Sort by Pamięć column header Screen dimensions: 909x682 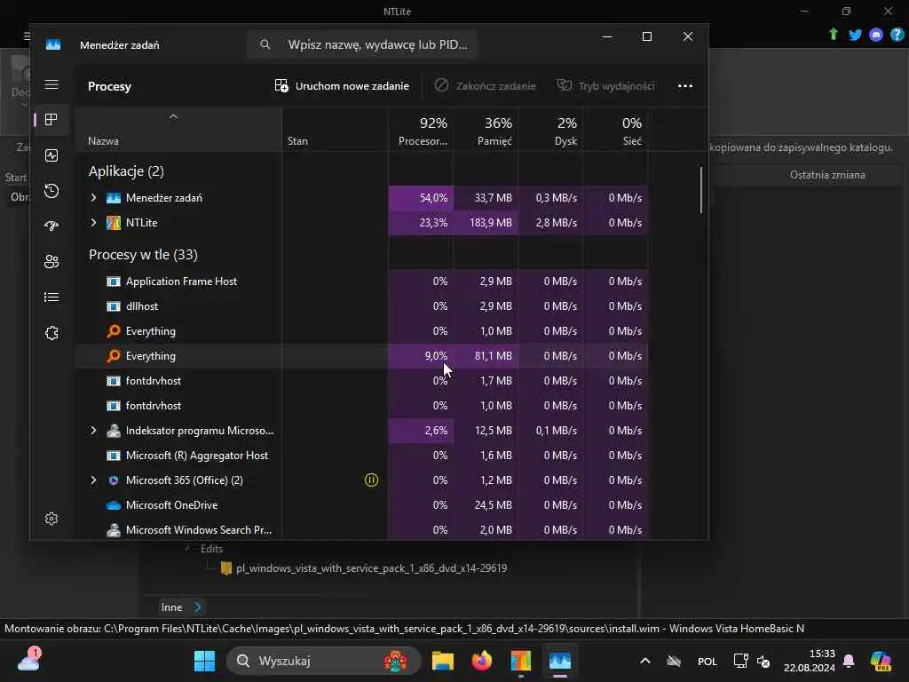tap(486, 131)
